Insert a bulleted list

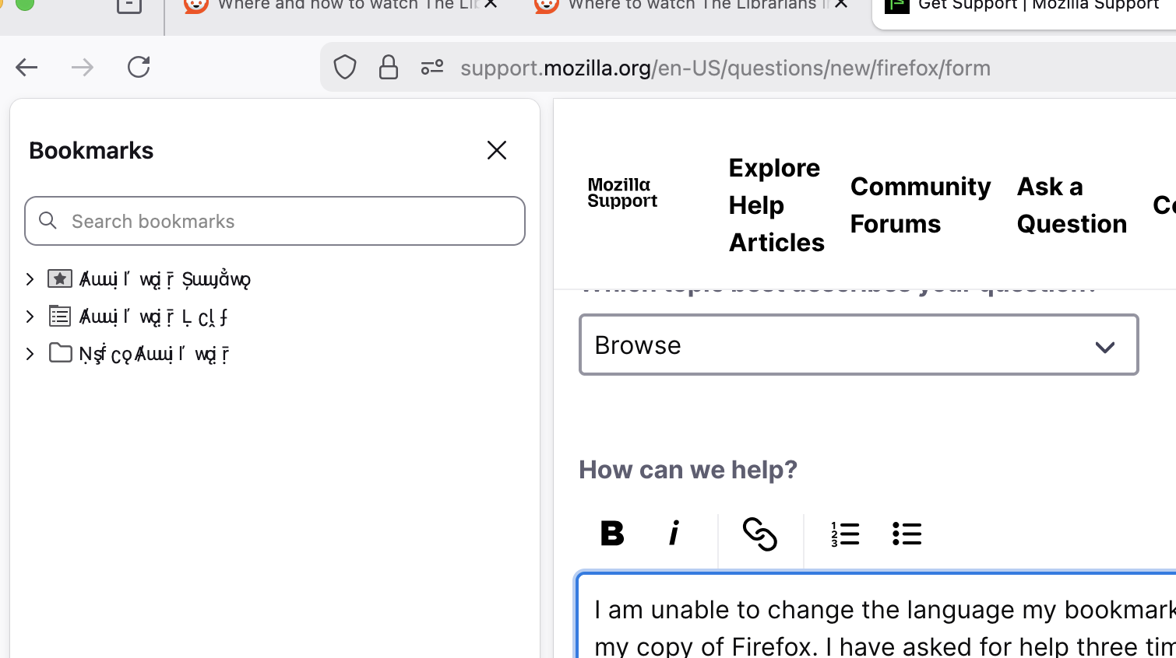click(907, 534)
